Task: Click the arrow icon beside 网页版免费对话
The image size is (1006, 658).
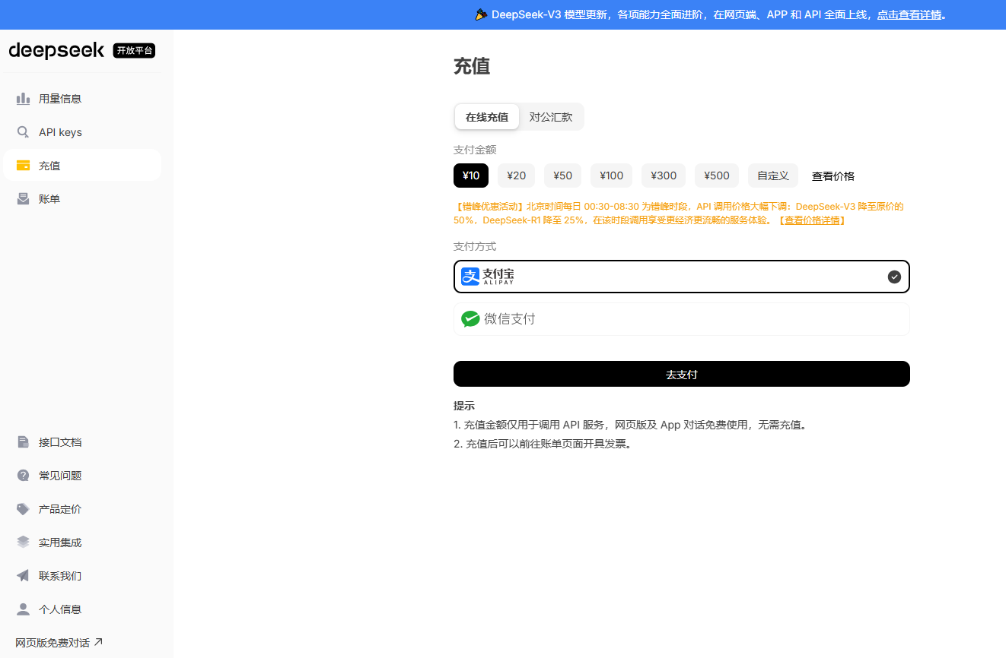Action: pos(98,642)
